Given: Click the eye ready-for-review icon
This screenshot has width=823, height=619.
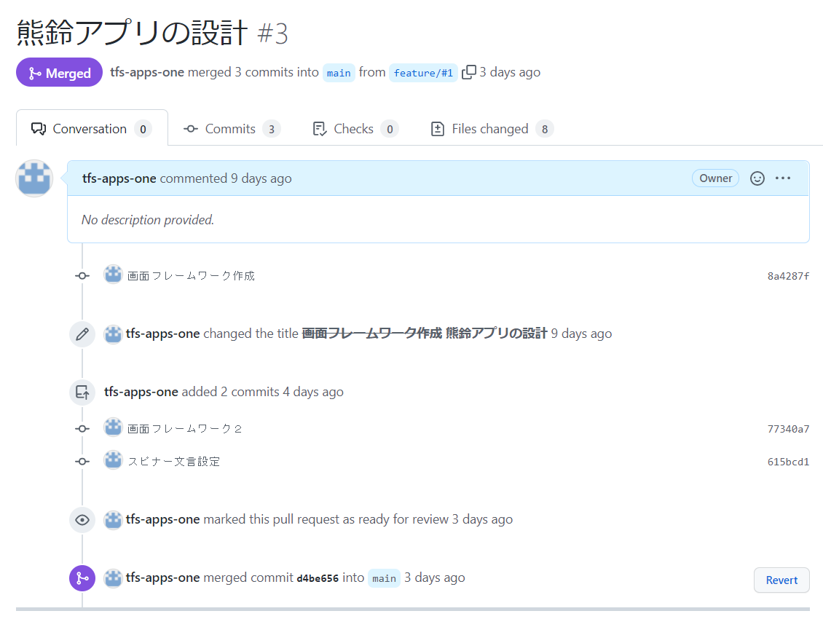Looking at the screenshot, I should [x=82, y=520].
